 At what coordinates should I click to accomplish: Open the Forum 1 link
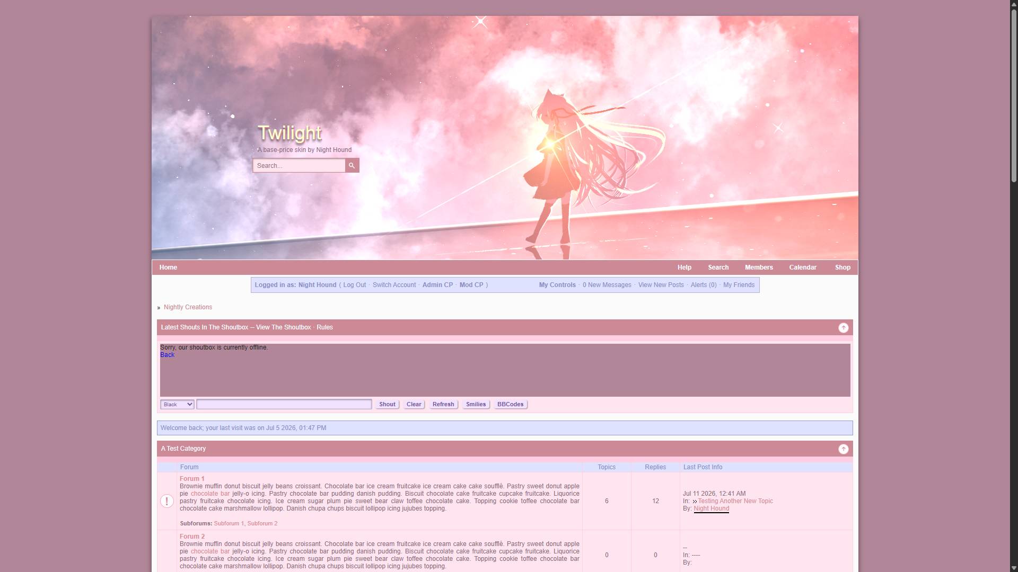pos(192,479)
